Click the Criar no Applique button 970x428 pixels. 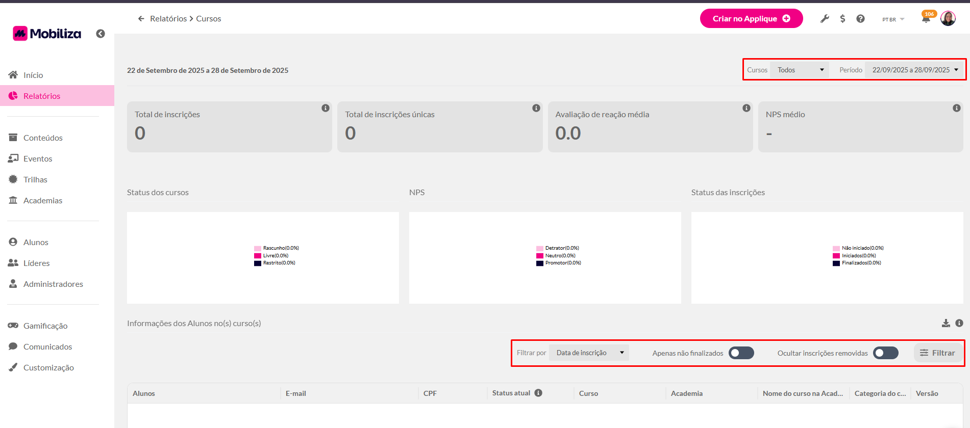click(x=751, y=19)
